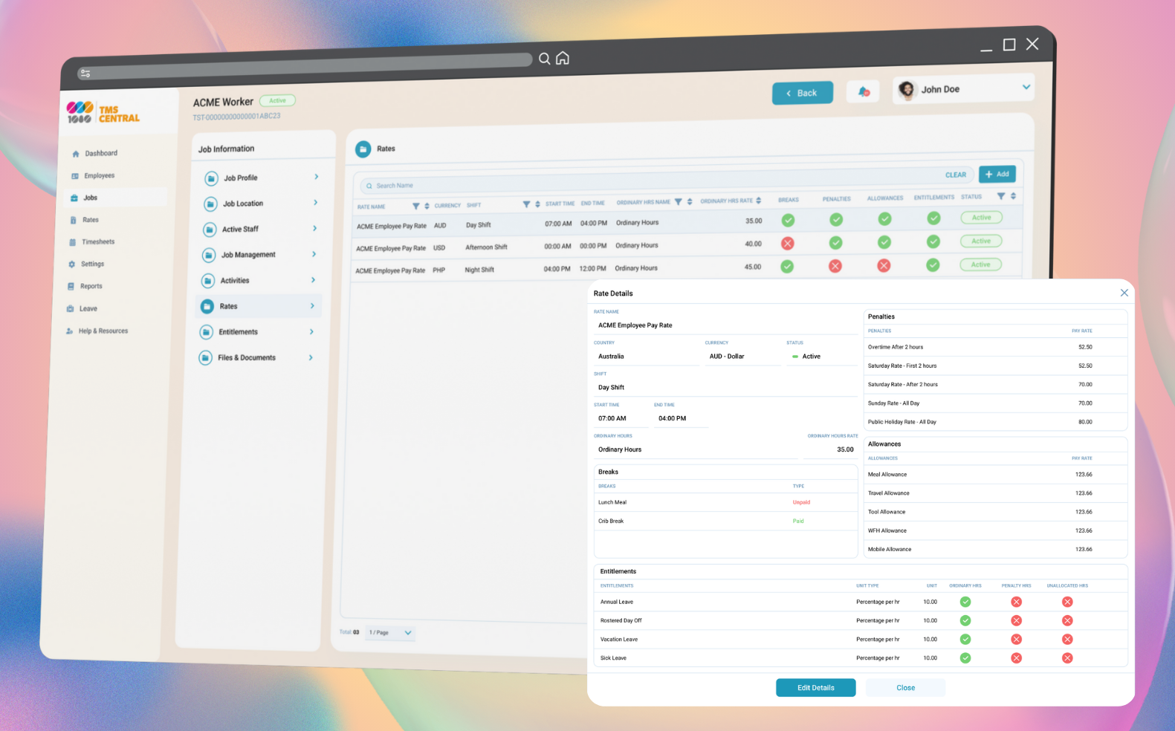Click the Rate Name filter funnel icon
This screenshot has width=1175, height=731.
(x=415, y=206)
